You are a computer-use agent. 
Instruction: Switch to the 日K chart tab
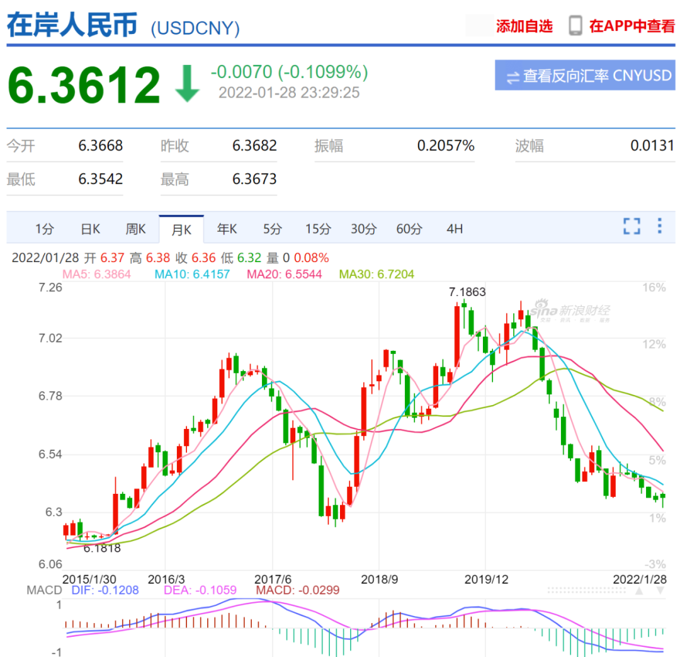pyautogui.click(x=91, y=229)
